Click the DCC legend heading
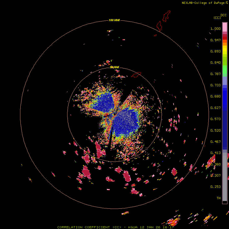 tap(223, 15)
